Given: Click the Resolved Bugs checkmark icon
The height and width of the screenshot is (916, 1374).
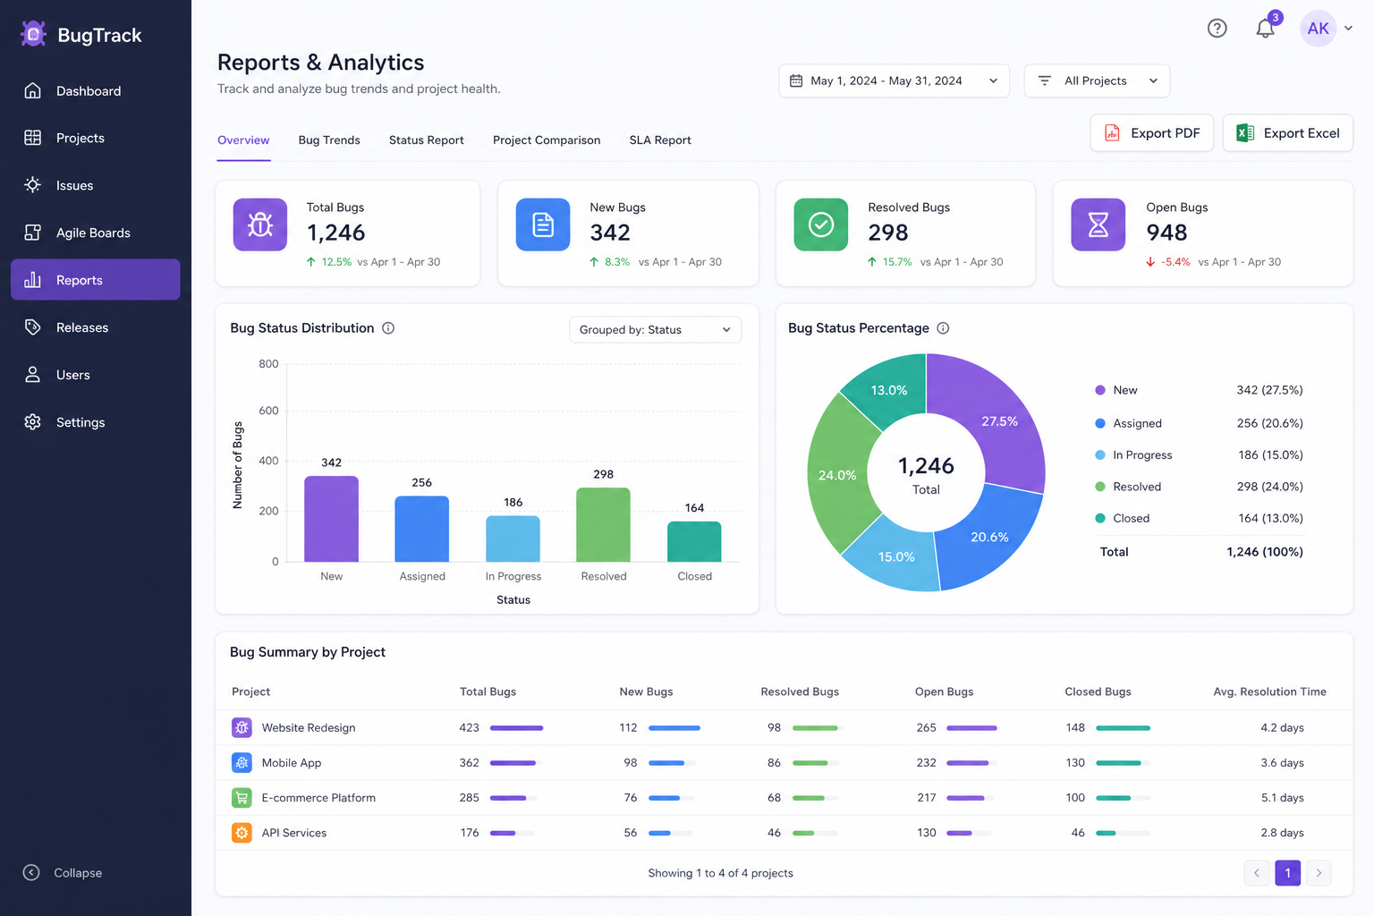Looking at the screenshot, I should coord(821,225).
